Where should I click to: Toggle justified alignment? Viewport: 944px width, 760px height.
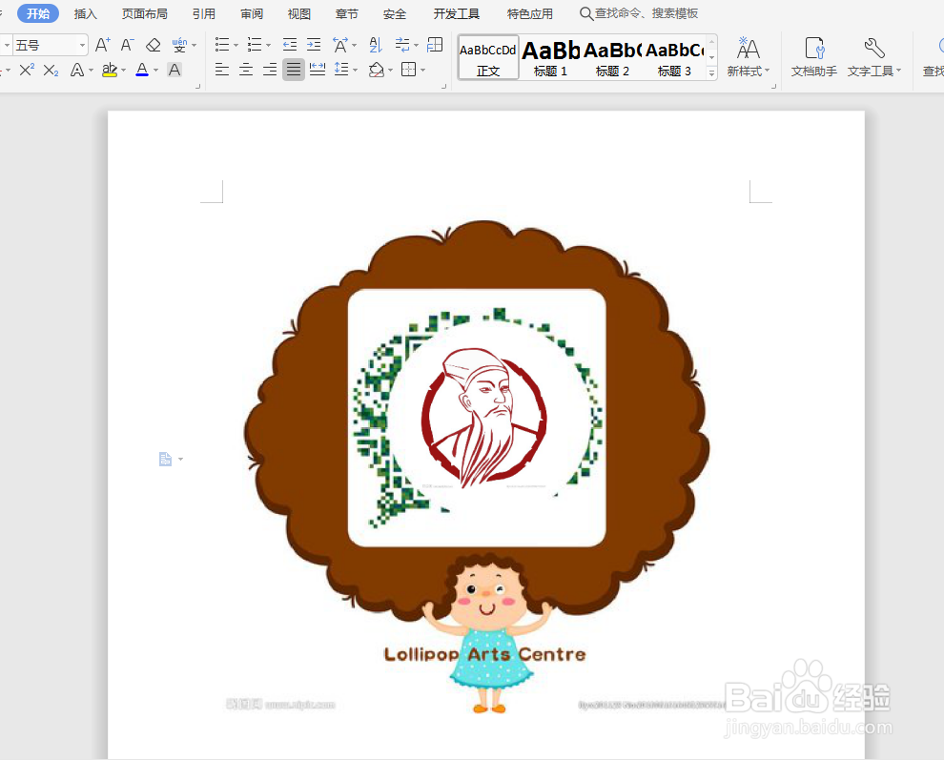[x=293, y=70]
